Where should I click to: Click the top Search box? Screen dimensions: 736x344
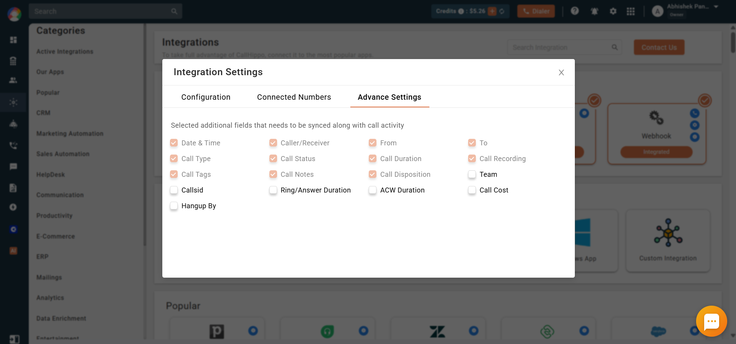coord(105,12)
